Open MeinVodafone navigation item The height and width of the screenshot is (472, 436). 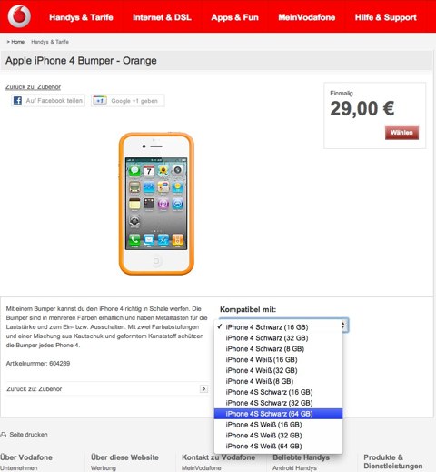click(x=307, y=17)
